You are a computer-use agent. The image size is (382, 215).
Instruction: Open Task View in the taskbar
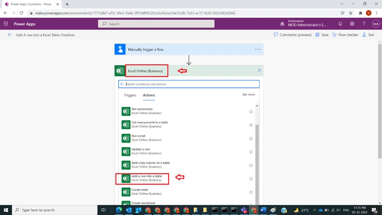[103, 210]
